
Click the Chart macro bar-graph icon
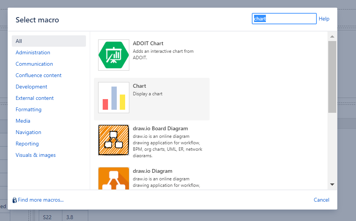(114, 98)
